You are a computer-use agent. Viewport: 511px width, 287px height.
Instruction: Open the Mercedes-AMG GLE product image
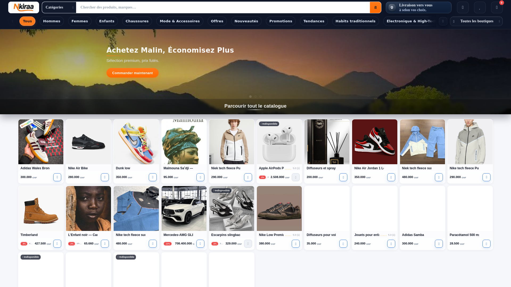184,208
